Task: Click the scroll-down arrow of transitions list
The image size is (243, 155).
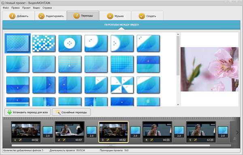Action: pos(178,105)
